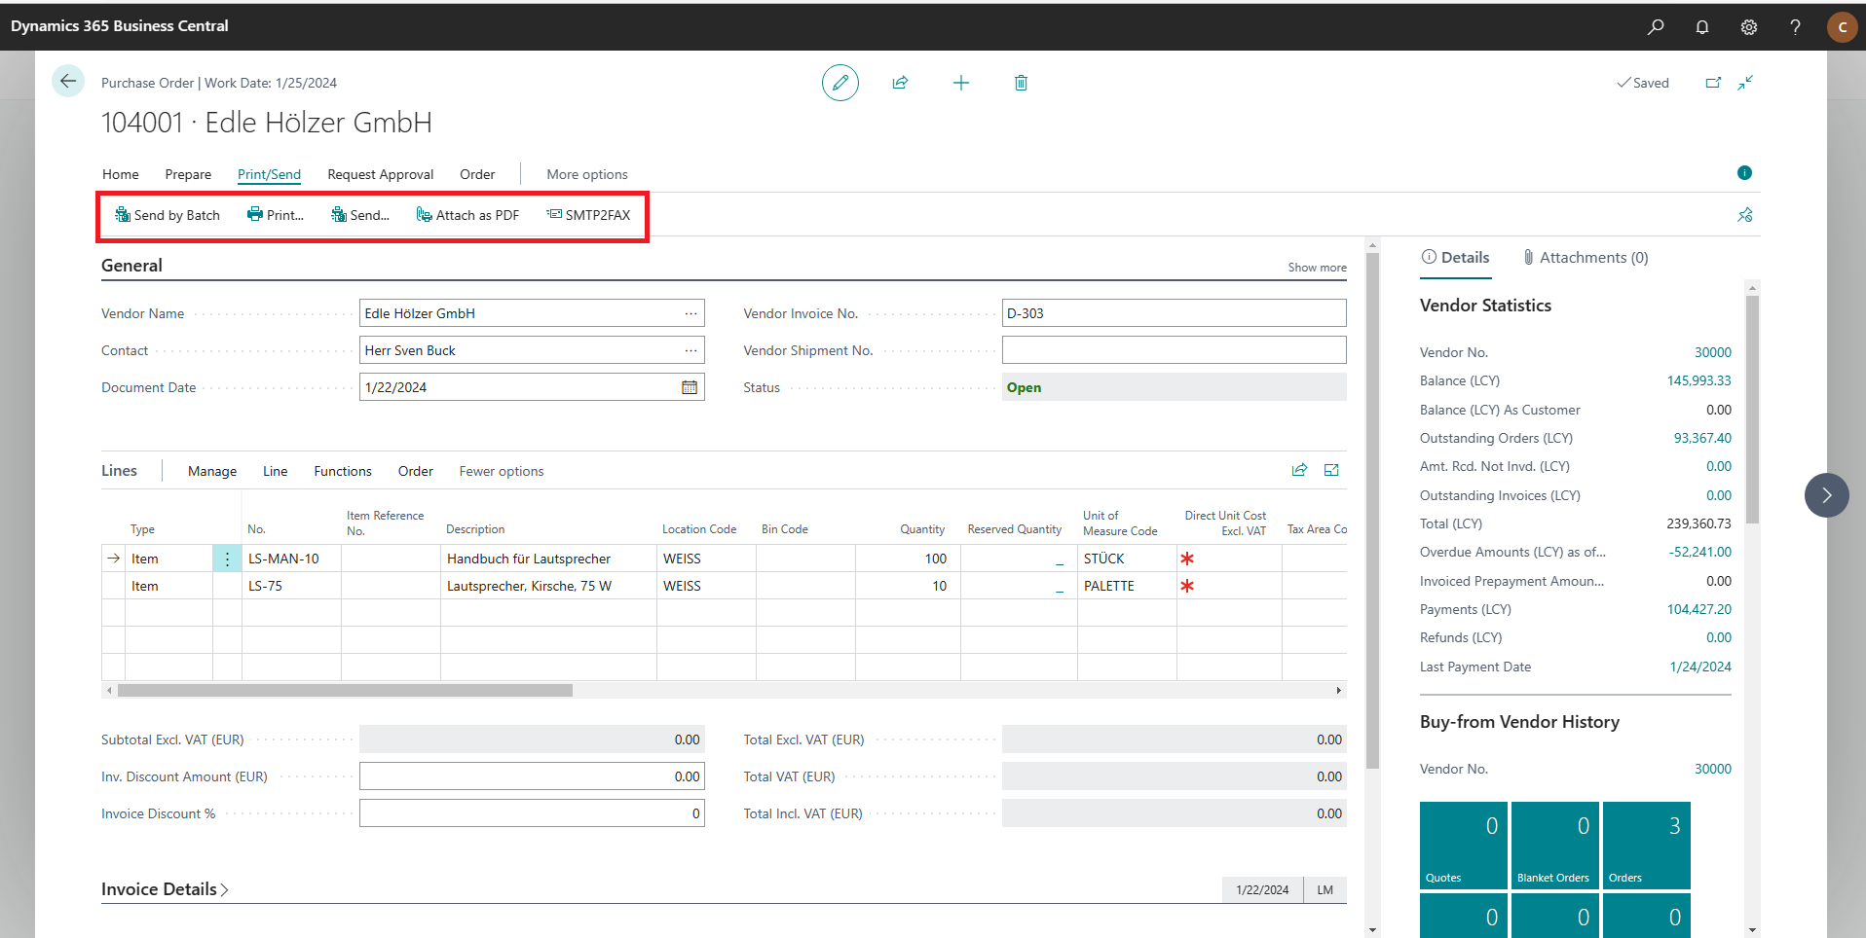
Task: Open the Request Approval menu
Action: coord(381,174)
